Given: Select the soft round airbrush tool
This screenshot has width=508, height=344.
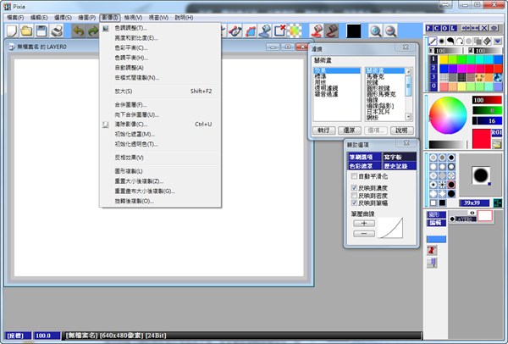Looking at the screenshot, I should click(441, 42).
